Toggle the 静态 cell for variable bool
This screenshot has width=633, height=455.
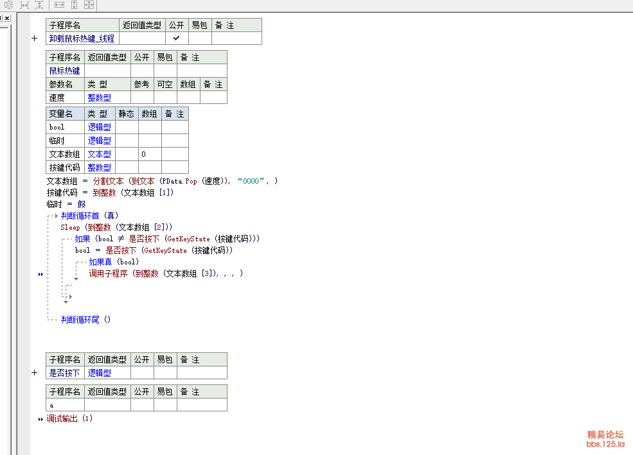pyautogui.click(x=127, y=127)
